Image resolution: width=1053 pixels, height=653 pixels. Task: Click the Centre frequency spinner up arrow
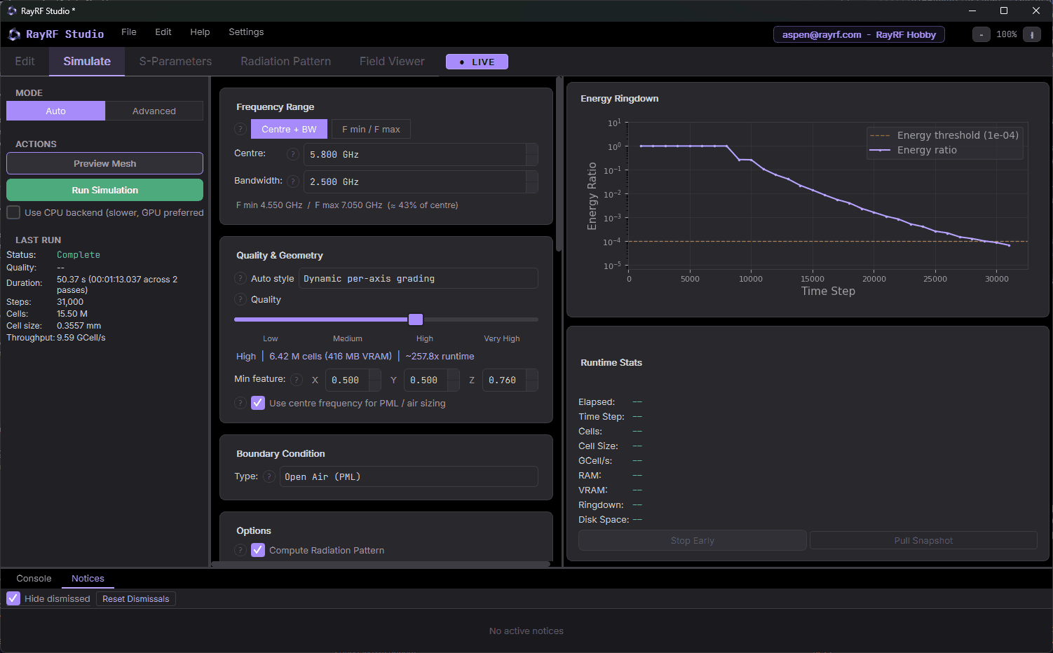coord(532,149)
